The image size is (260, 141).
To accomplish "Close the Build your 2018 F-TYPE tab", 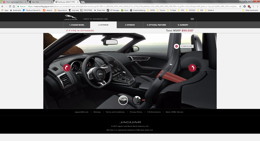I will pyautogui.click(x=78, y=2).
